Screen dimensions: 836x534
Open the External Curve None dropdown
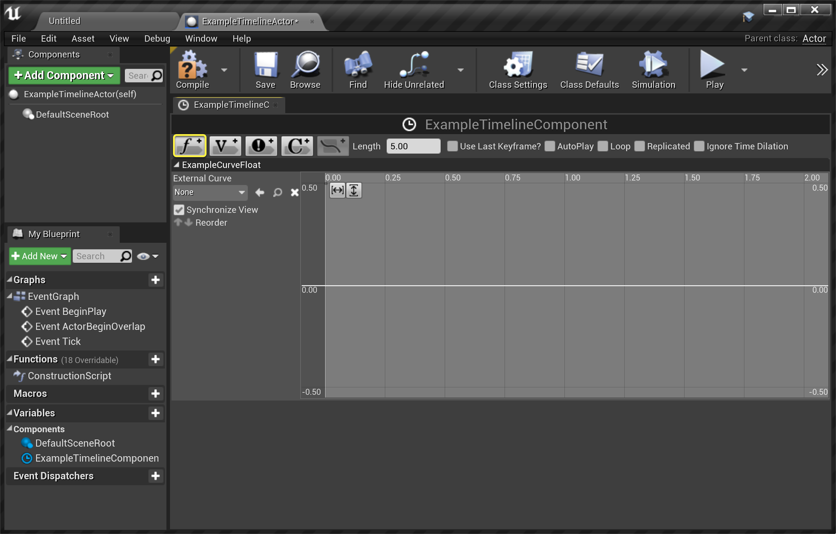[x=210, y=192]
